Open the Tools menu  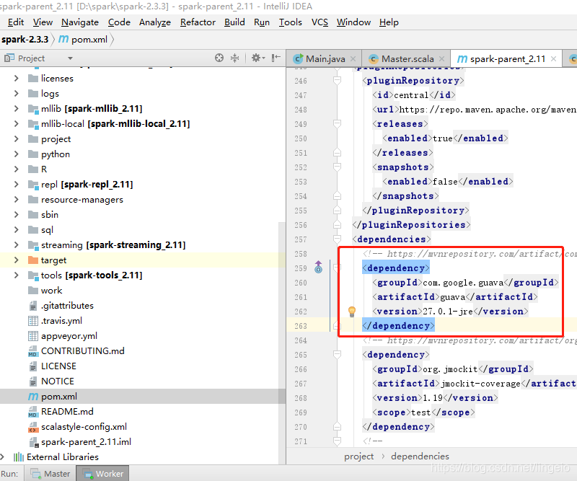coord(291,22)
